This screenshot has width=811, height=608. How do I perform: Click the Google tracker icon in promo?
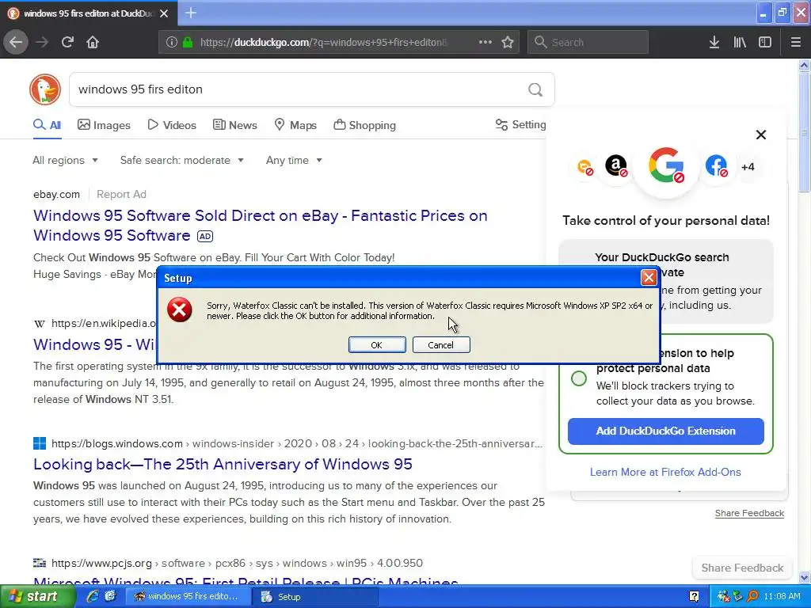(666, 165)
